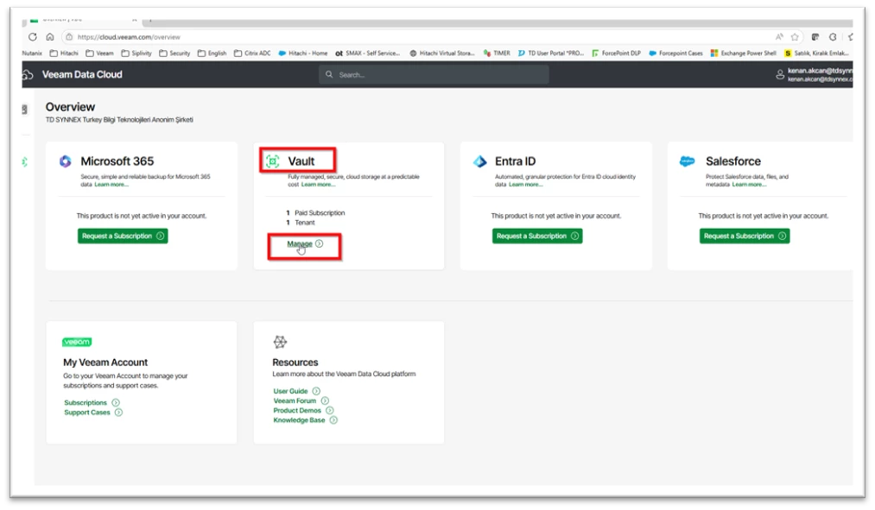Reload the page using browser refresh icon
Viewport: 875px width, 510px height.
pyautogui.click(x=32, y=37)
